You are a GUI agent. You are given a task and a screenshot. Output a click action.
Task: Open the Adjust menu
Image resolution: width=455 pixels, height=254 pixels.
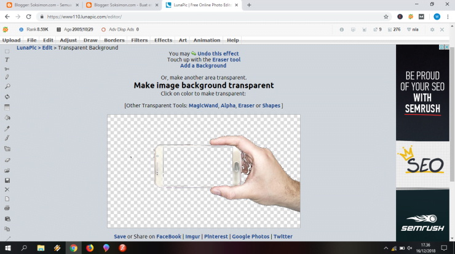click(68, 40)
